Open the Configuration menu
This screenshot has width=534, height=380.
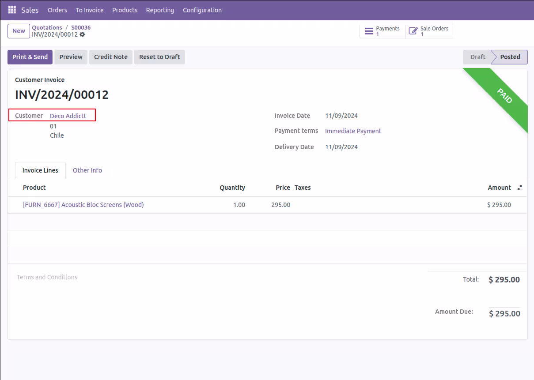tap(202, 10)
